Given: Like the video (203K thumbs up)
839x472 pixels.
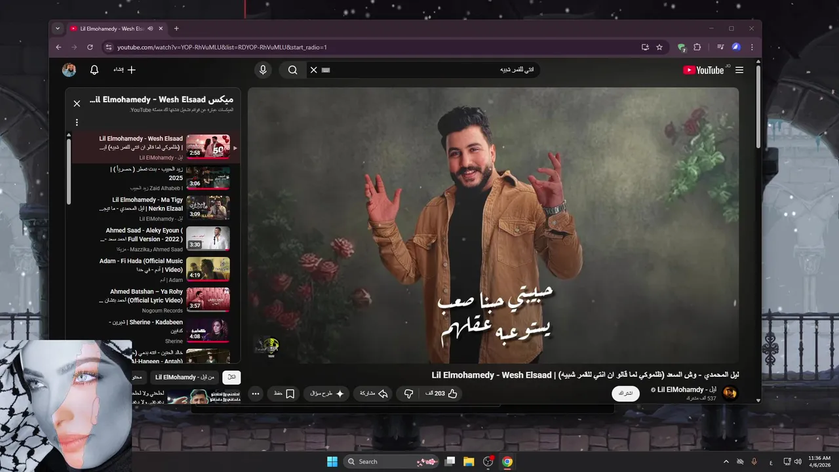Looking at the screenshot, I should (442, 394).
